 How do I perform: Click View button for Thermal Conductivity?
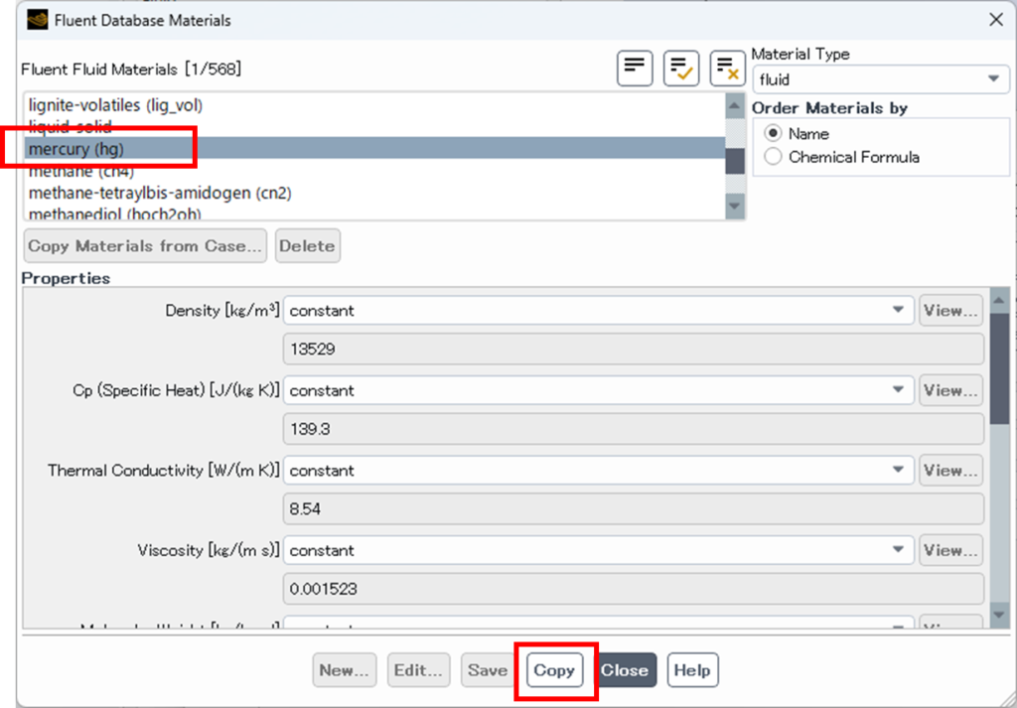tap(950, 470)
